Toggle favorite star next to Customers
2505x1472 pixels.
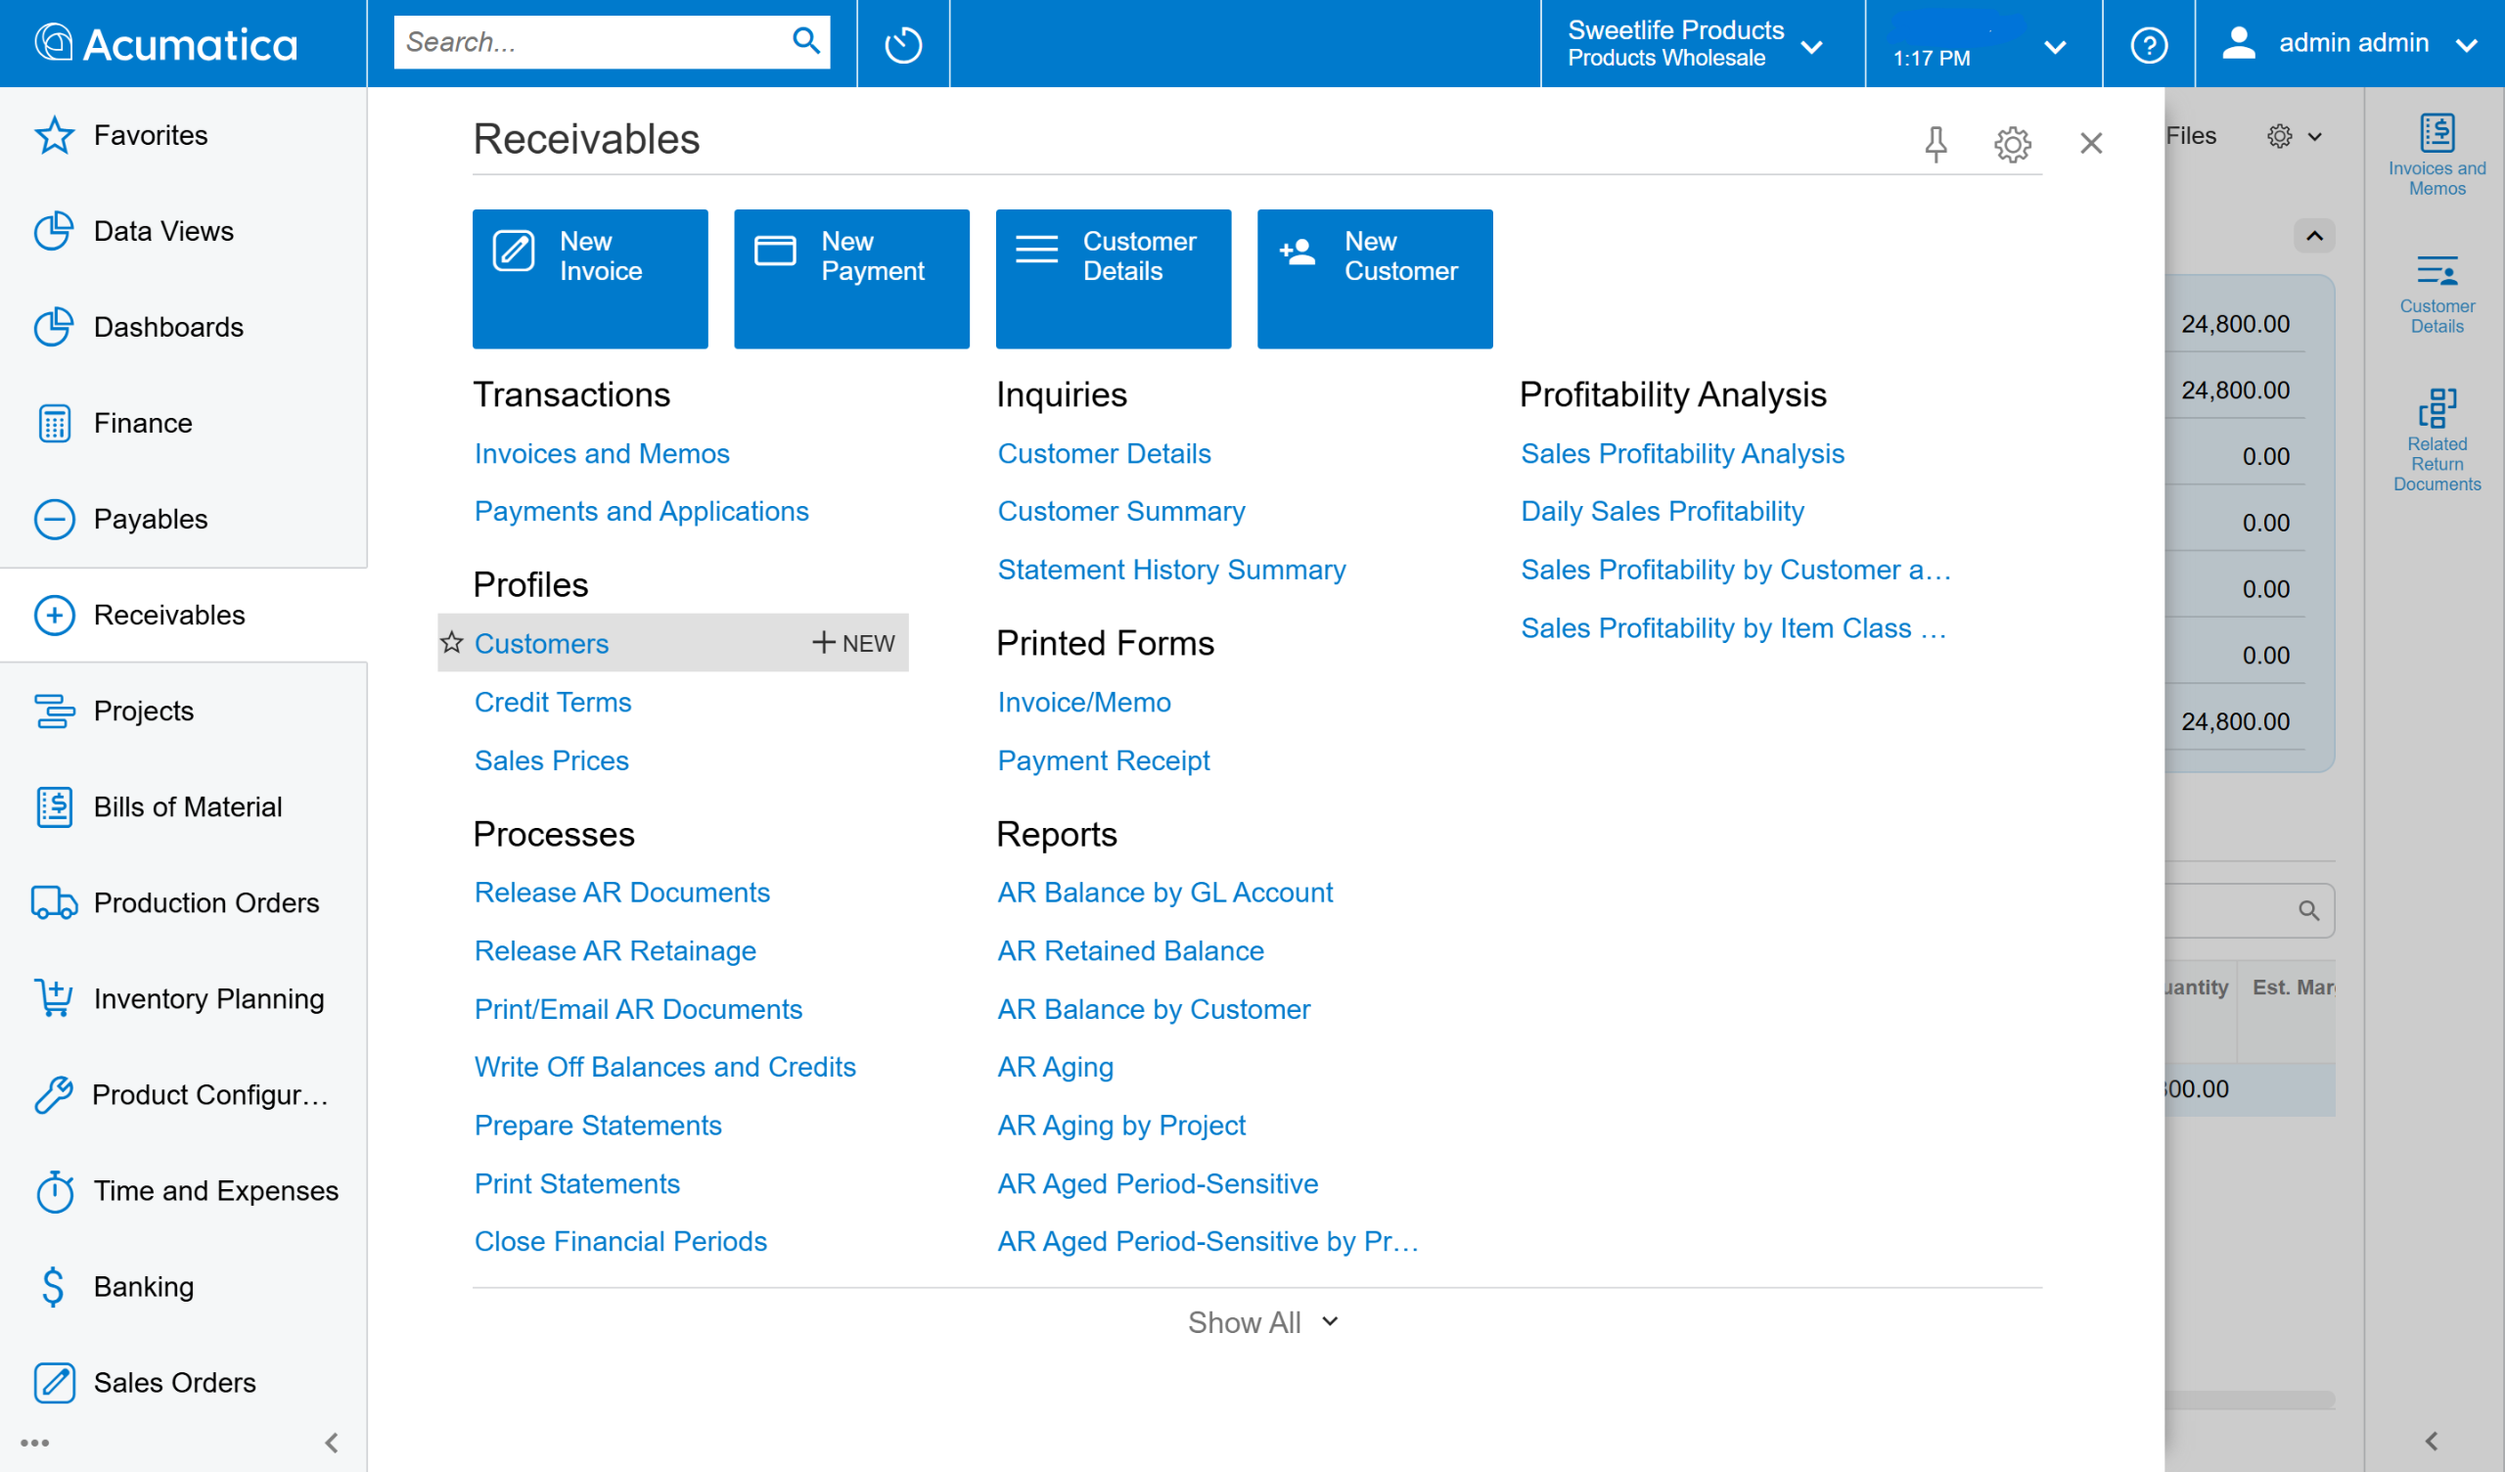click(452, 642)
